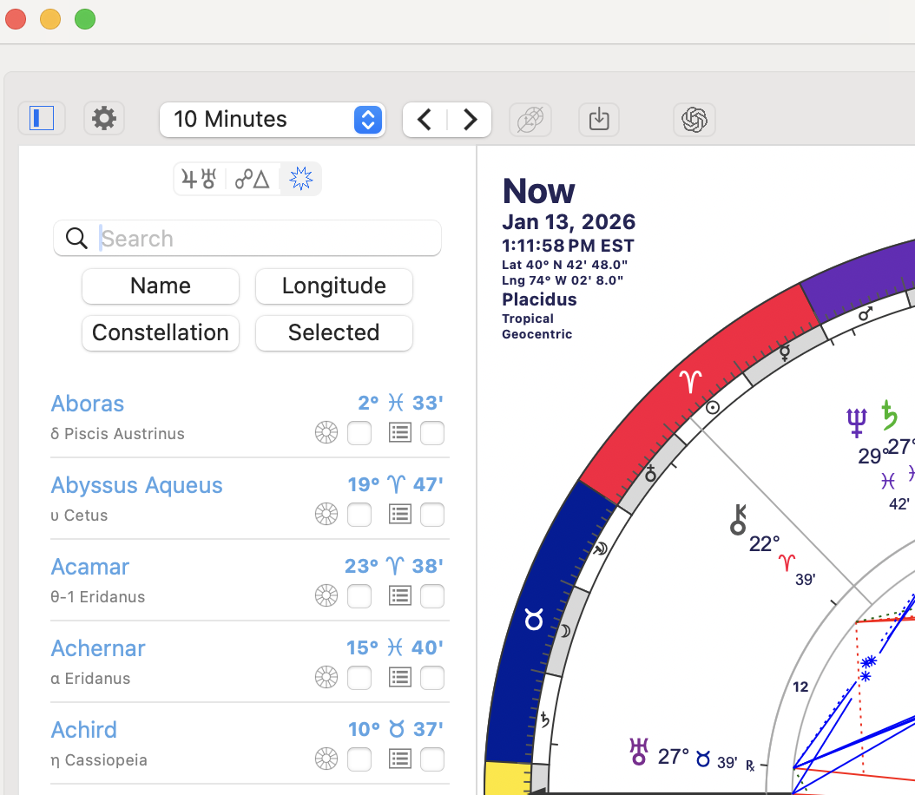Viewport: 915px width, 795px height.
Task: Click in the Search field
Action: pyautogui.click(x=260, y=239)
